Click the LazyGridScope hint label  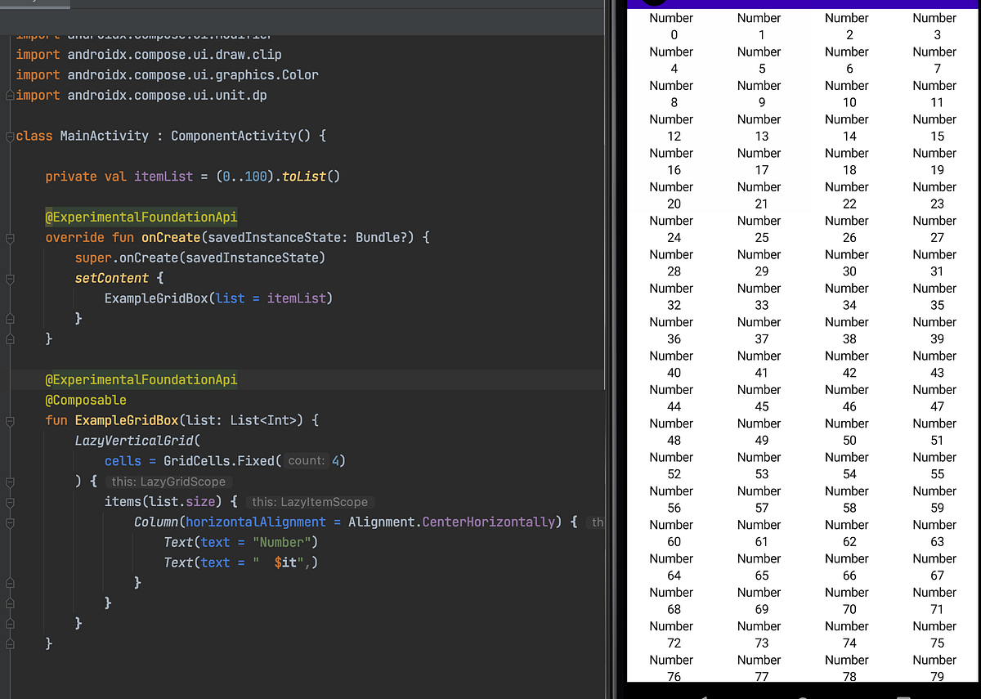(x=168, y=482)
